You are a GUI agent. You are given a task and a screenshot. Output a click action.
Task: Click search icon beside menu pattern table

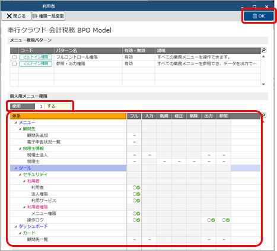[263, 50]
